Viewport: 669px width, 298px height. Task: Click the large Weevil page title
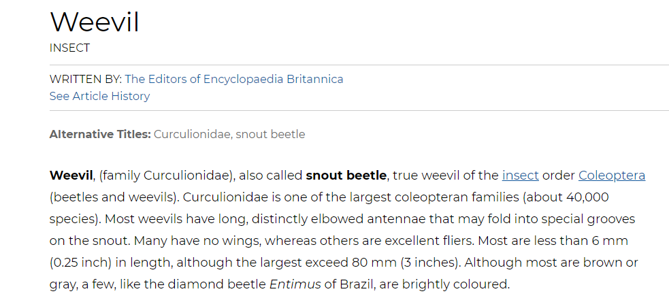pyautogui.click(x=95, y=21)
